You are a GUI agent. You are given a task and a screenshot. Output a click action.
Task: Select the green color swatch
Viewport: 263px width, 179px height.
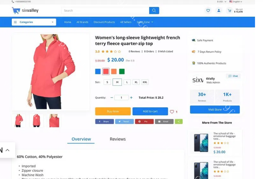click(122, 72)
